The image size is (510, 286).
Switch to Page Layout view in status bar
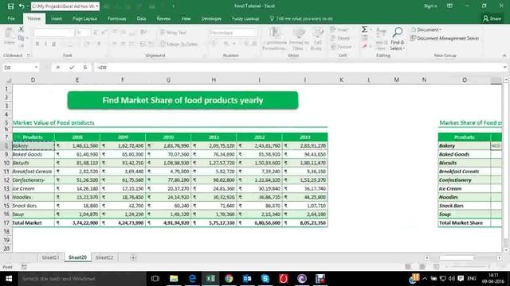[x=422, y=267]
